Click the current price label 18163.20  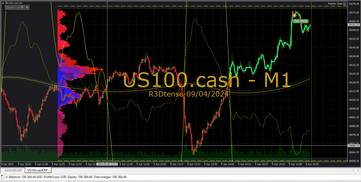click(354, 25)
